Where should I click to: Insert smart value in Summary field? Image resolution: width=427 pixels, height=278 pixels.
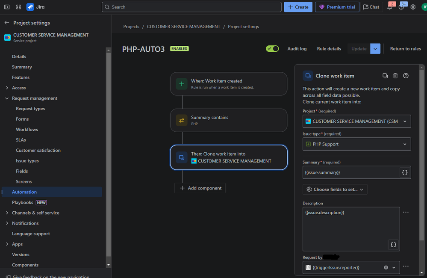(x=405, y=172)
